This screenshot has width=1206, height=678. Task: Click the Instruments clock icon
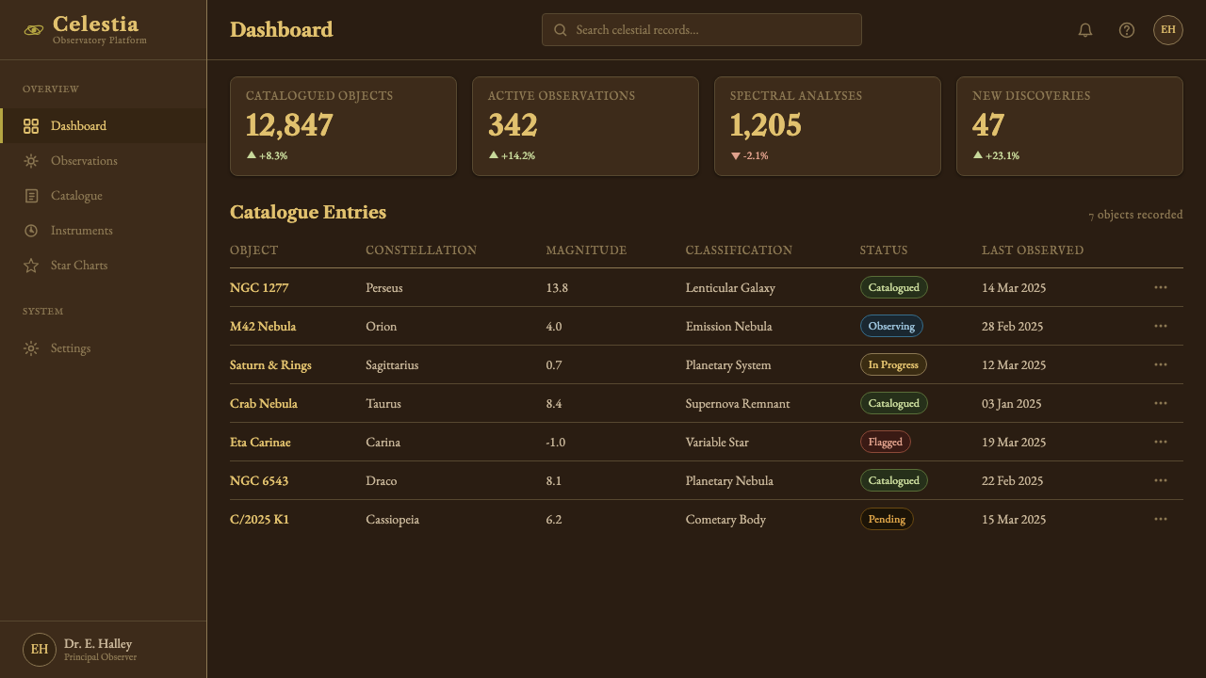31,231
